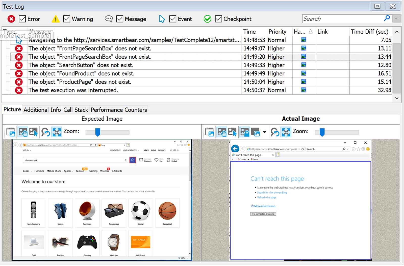Select the pointer tool in Expected Image toolbar
The image size is (404, 266).
pyautogui.click(x=34, y=132)
